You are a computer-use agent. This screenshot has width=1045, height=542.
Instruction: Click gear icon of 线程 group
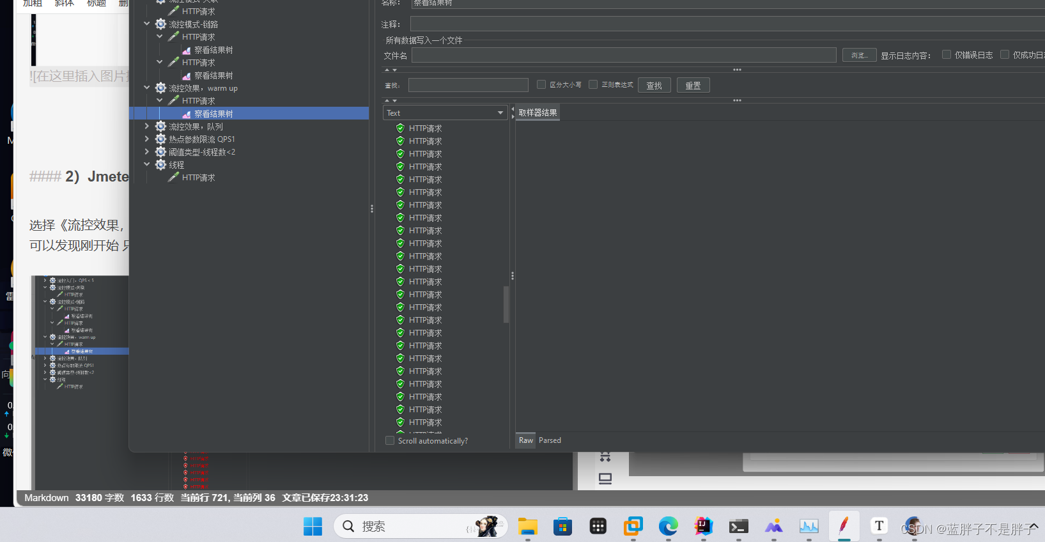(x=161, y=165)
